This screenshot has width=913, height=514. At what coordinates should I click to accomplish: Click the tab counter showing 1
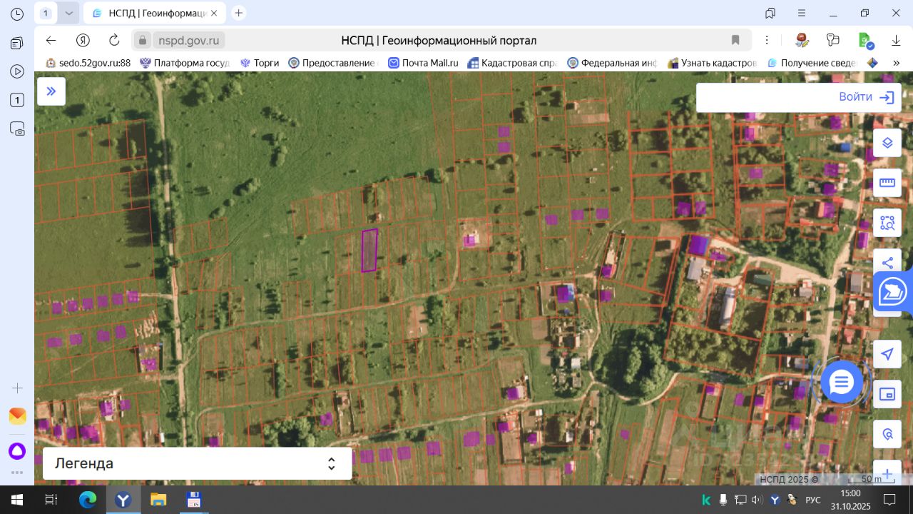(46, 13)
